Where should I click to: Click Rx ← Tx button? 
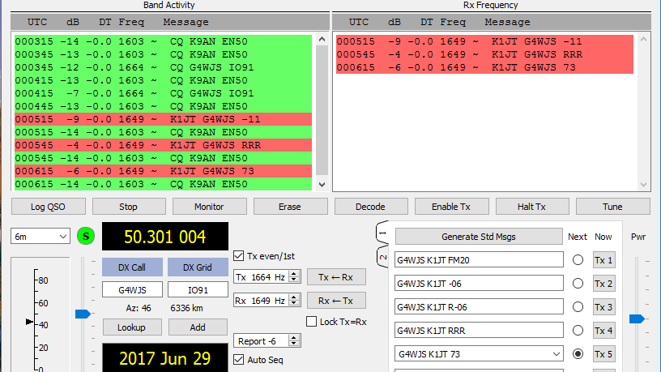pyautogui.click(x=336, y=301)
